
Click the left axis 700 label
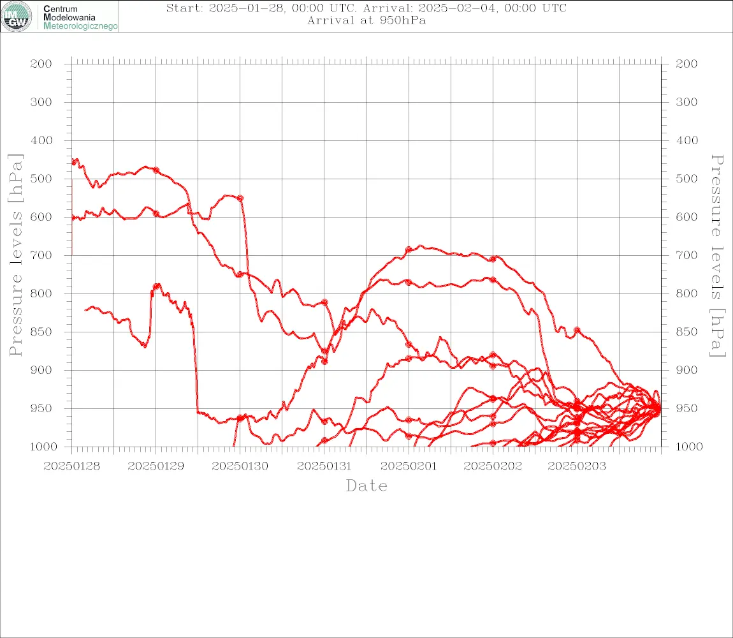click(x=41, y=256)
